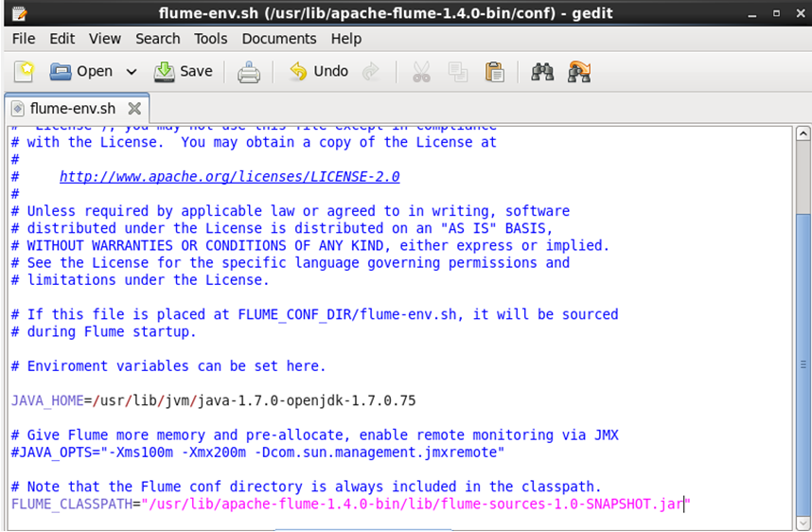Click gedit application icon in title bar
812x532 pixels.
pos(19,12)
